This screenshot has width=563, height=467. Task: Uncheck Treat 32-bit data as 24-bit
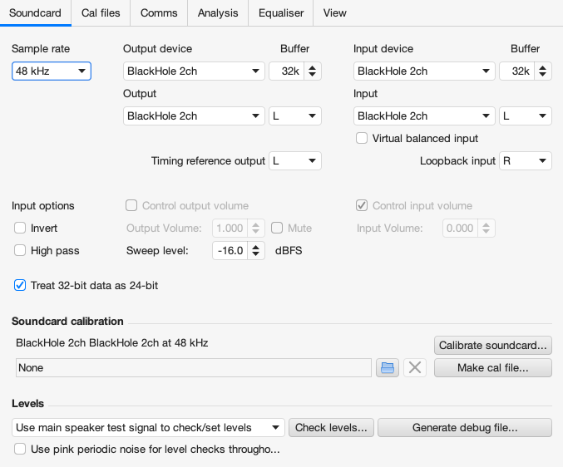coord(20,285)
